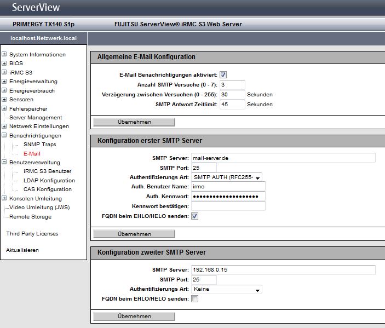Expand the iRMC S3 tree node
This screenshot has width=385, height=328.
click(4, 72)
